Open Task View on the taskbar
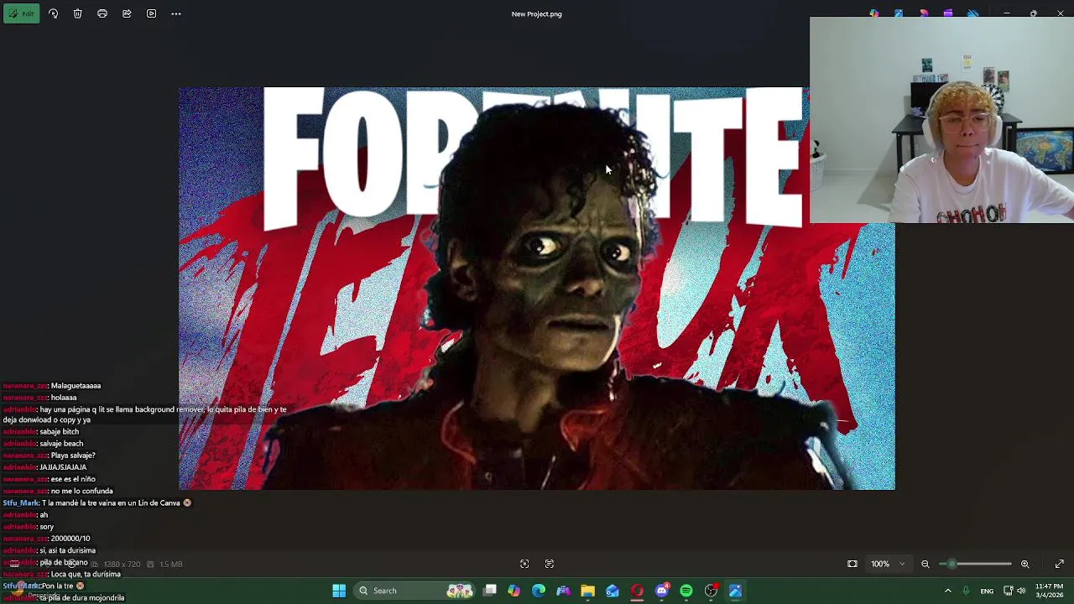The height and width of the screenshot is (604, 1074). (x=490, y=591)
